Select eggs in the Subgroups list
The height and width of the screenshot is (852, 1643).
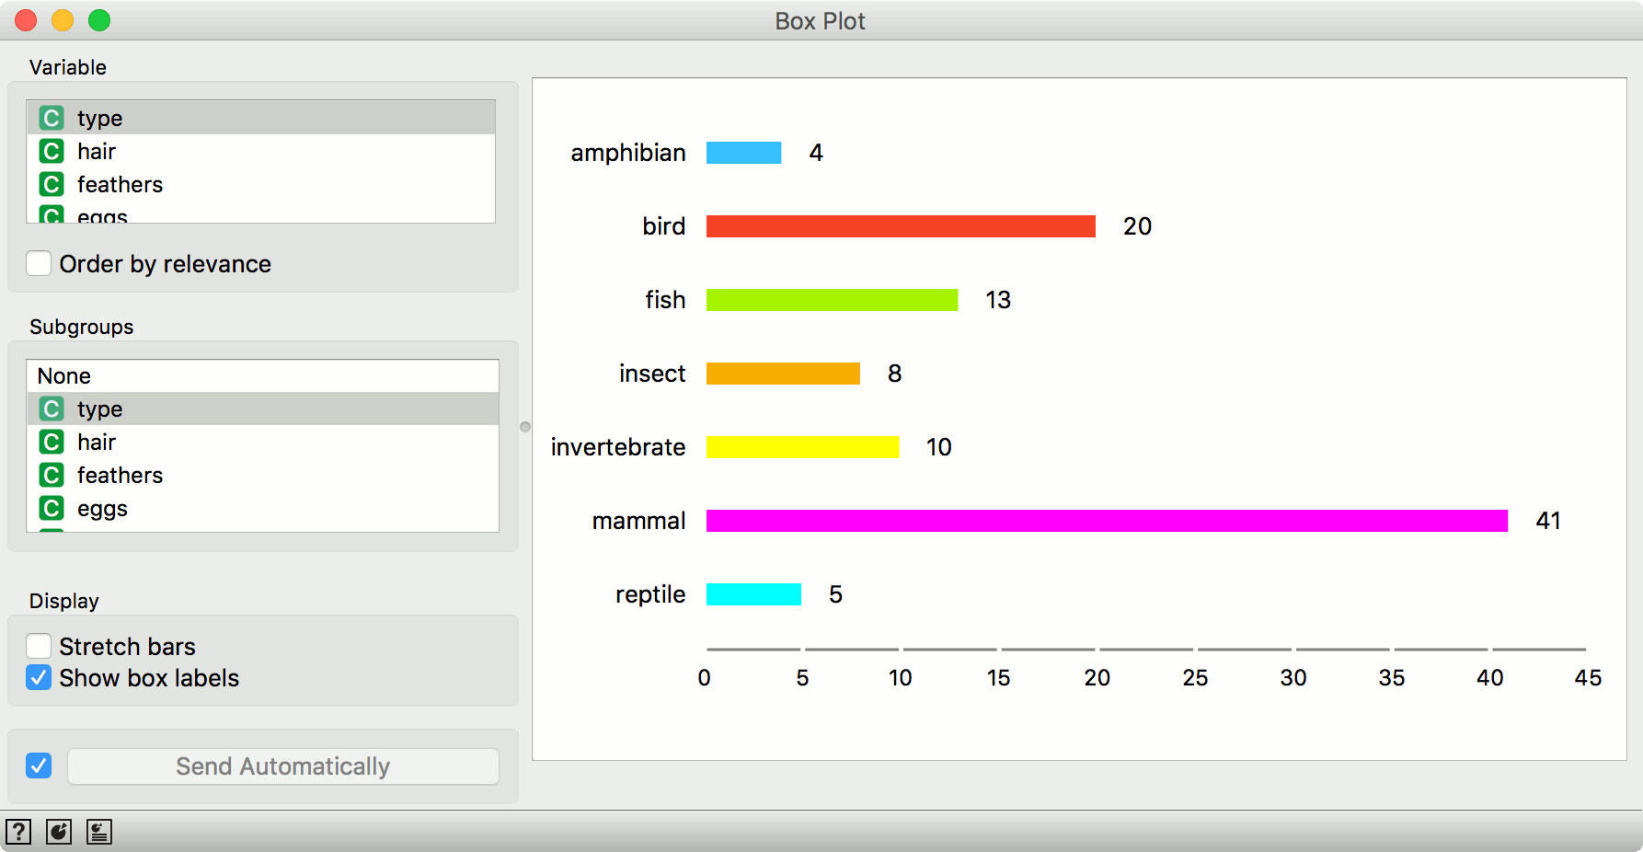(x=102, y=509)
